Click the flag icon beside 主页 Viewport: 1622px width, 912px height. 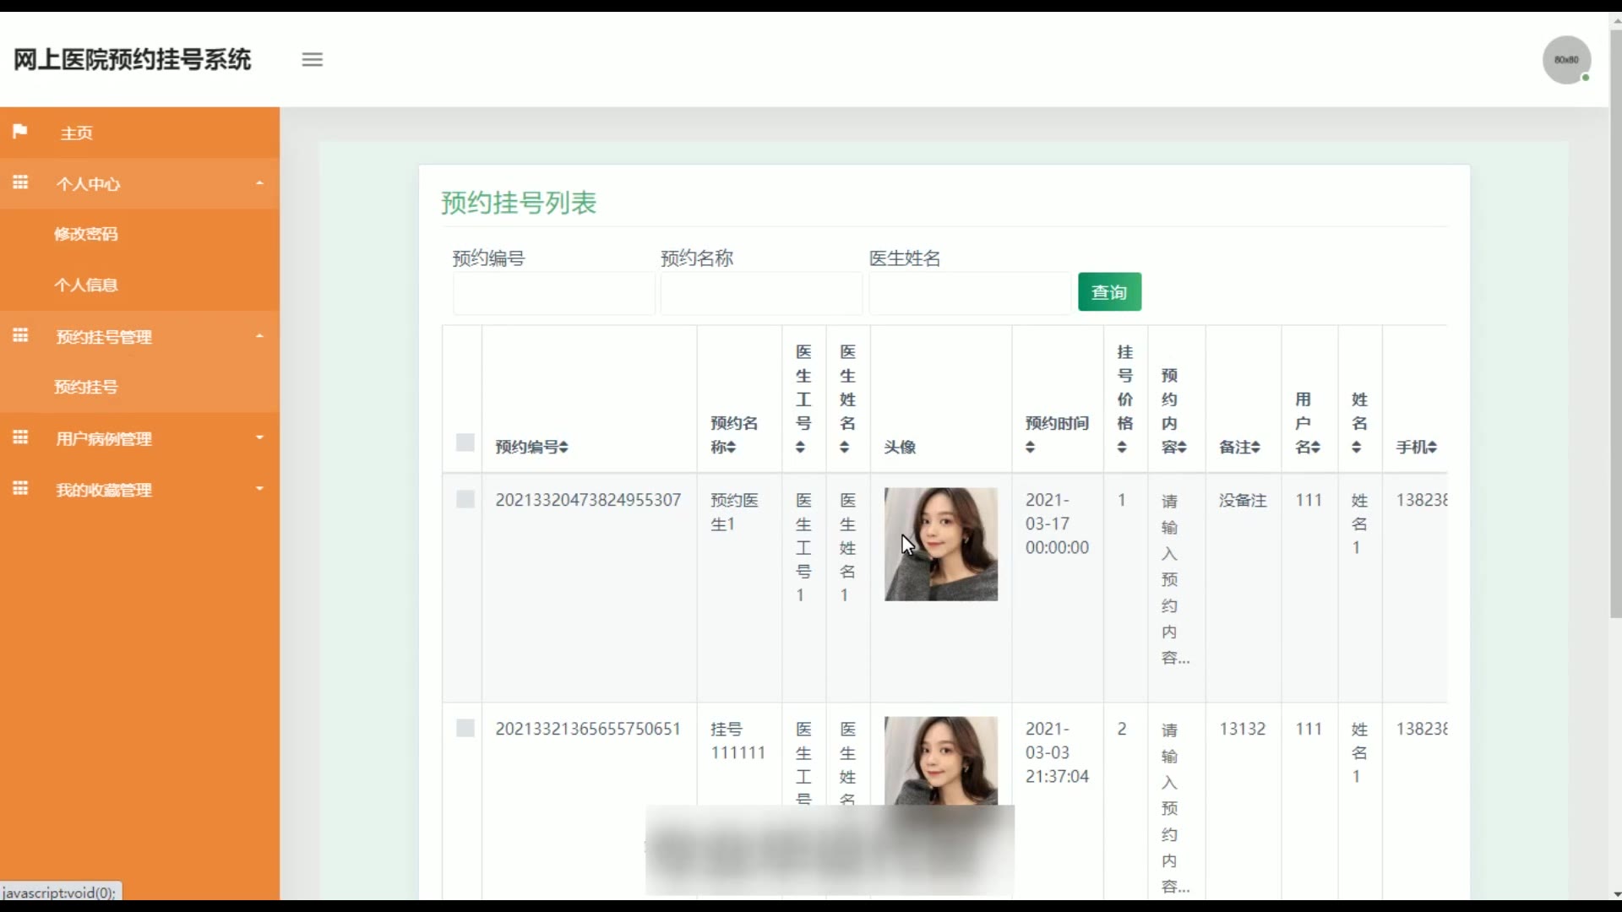tap(20, 132)
